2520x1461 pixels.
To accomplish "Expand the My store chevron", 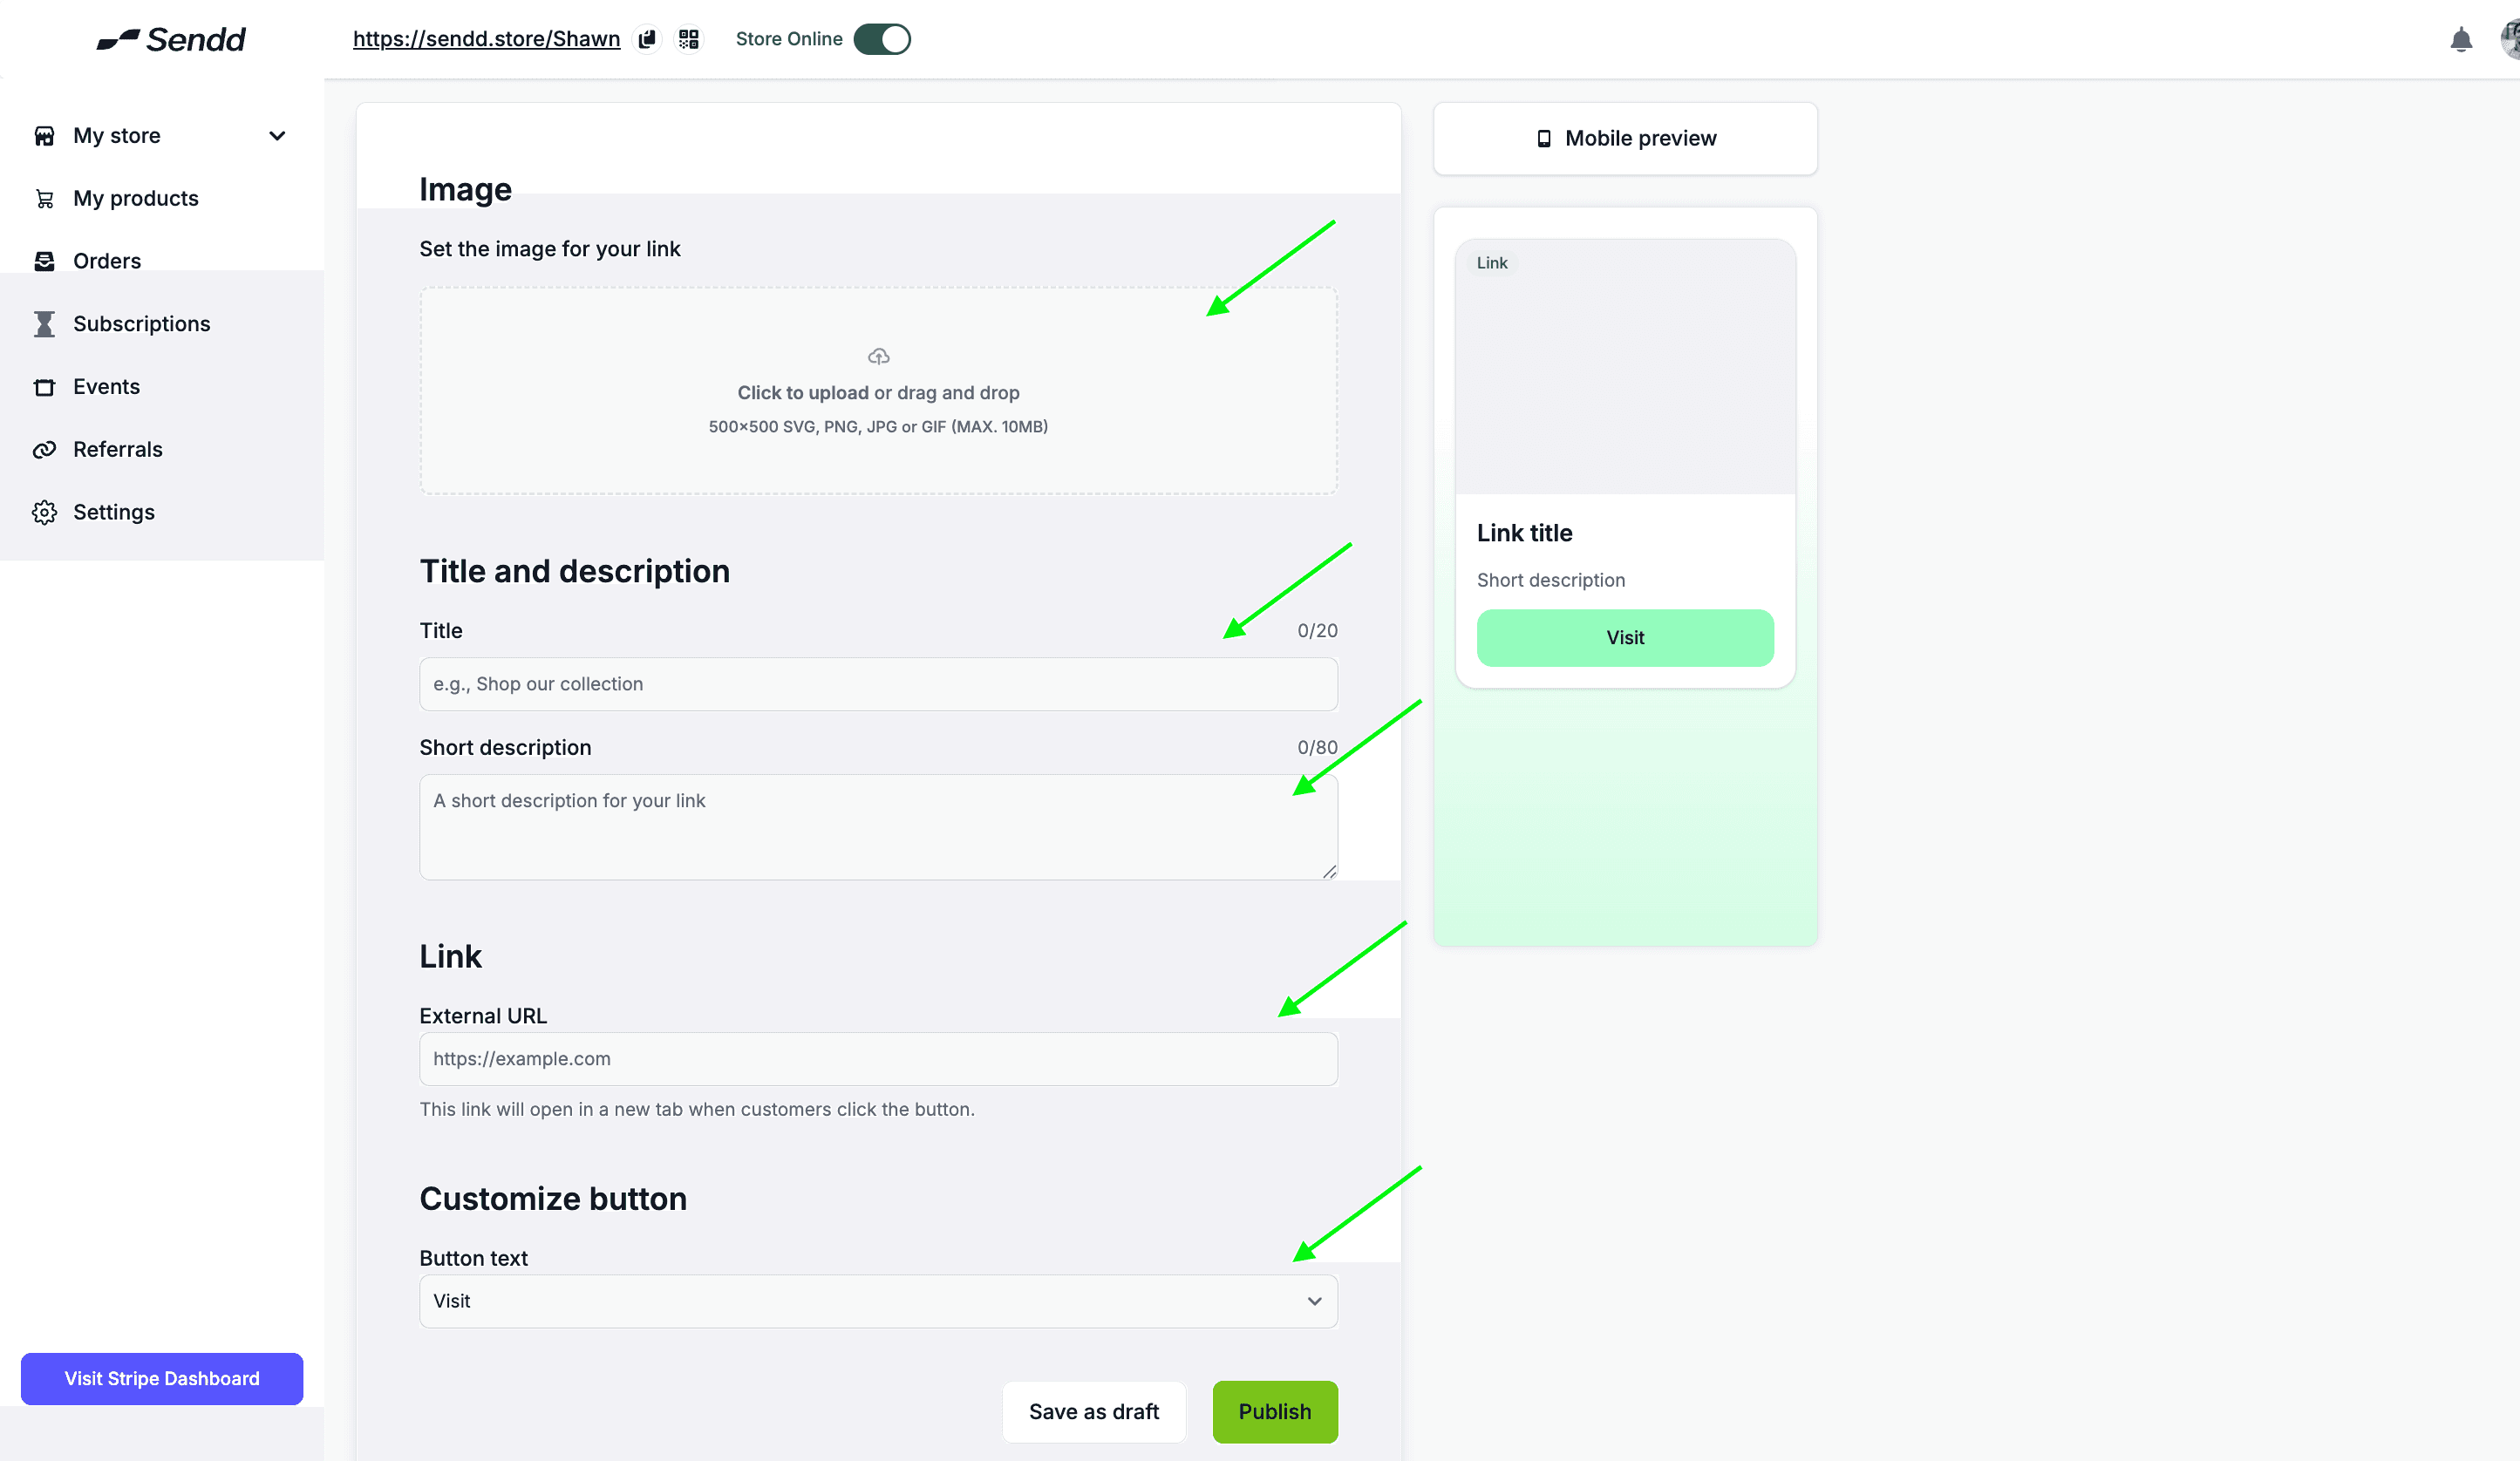I will tap(277, 136).
